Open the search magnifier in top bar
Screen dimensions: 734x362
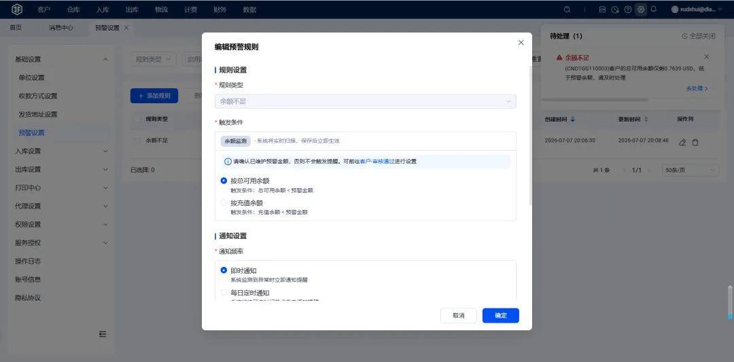point(567,10)
